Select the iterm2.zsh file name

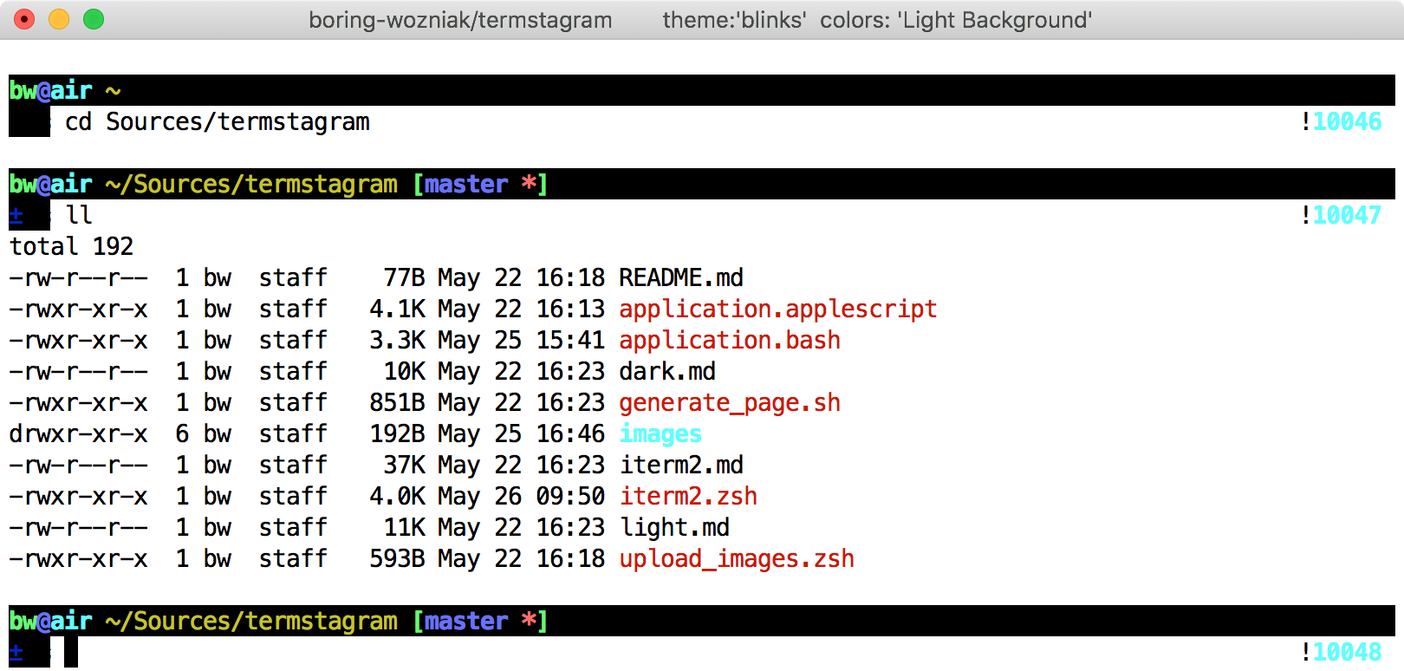tap(687, 496)
